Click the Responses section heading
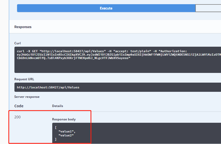 pyautogui.click(x=23, y=27)
